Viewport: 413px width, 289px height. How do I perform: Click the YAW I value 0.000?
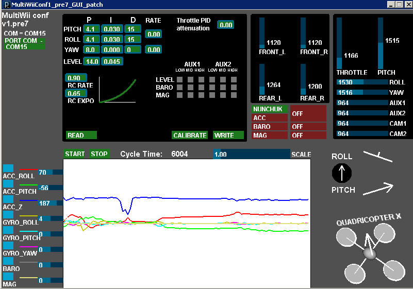112,49
